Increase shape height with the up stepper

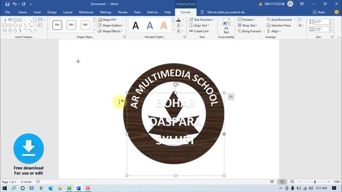(x=330, y=20)
